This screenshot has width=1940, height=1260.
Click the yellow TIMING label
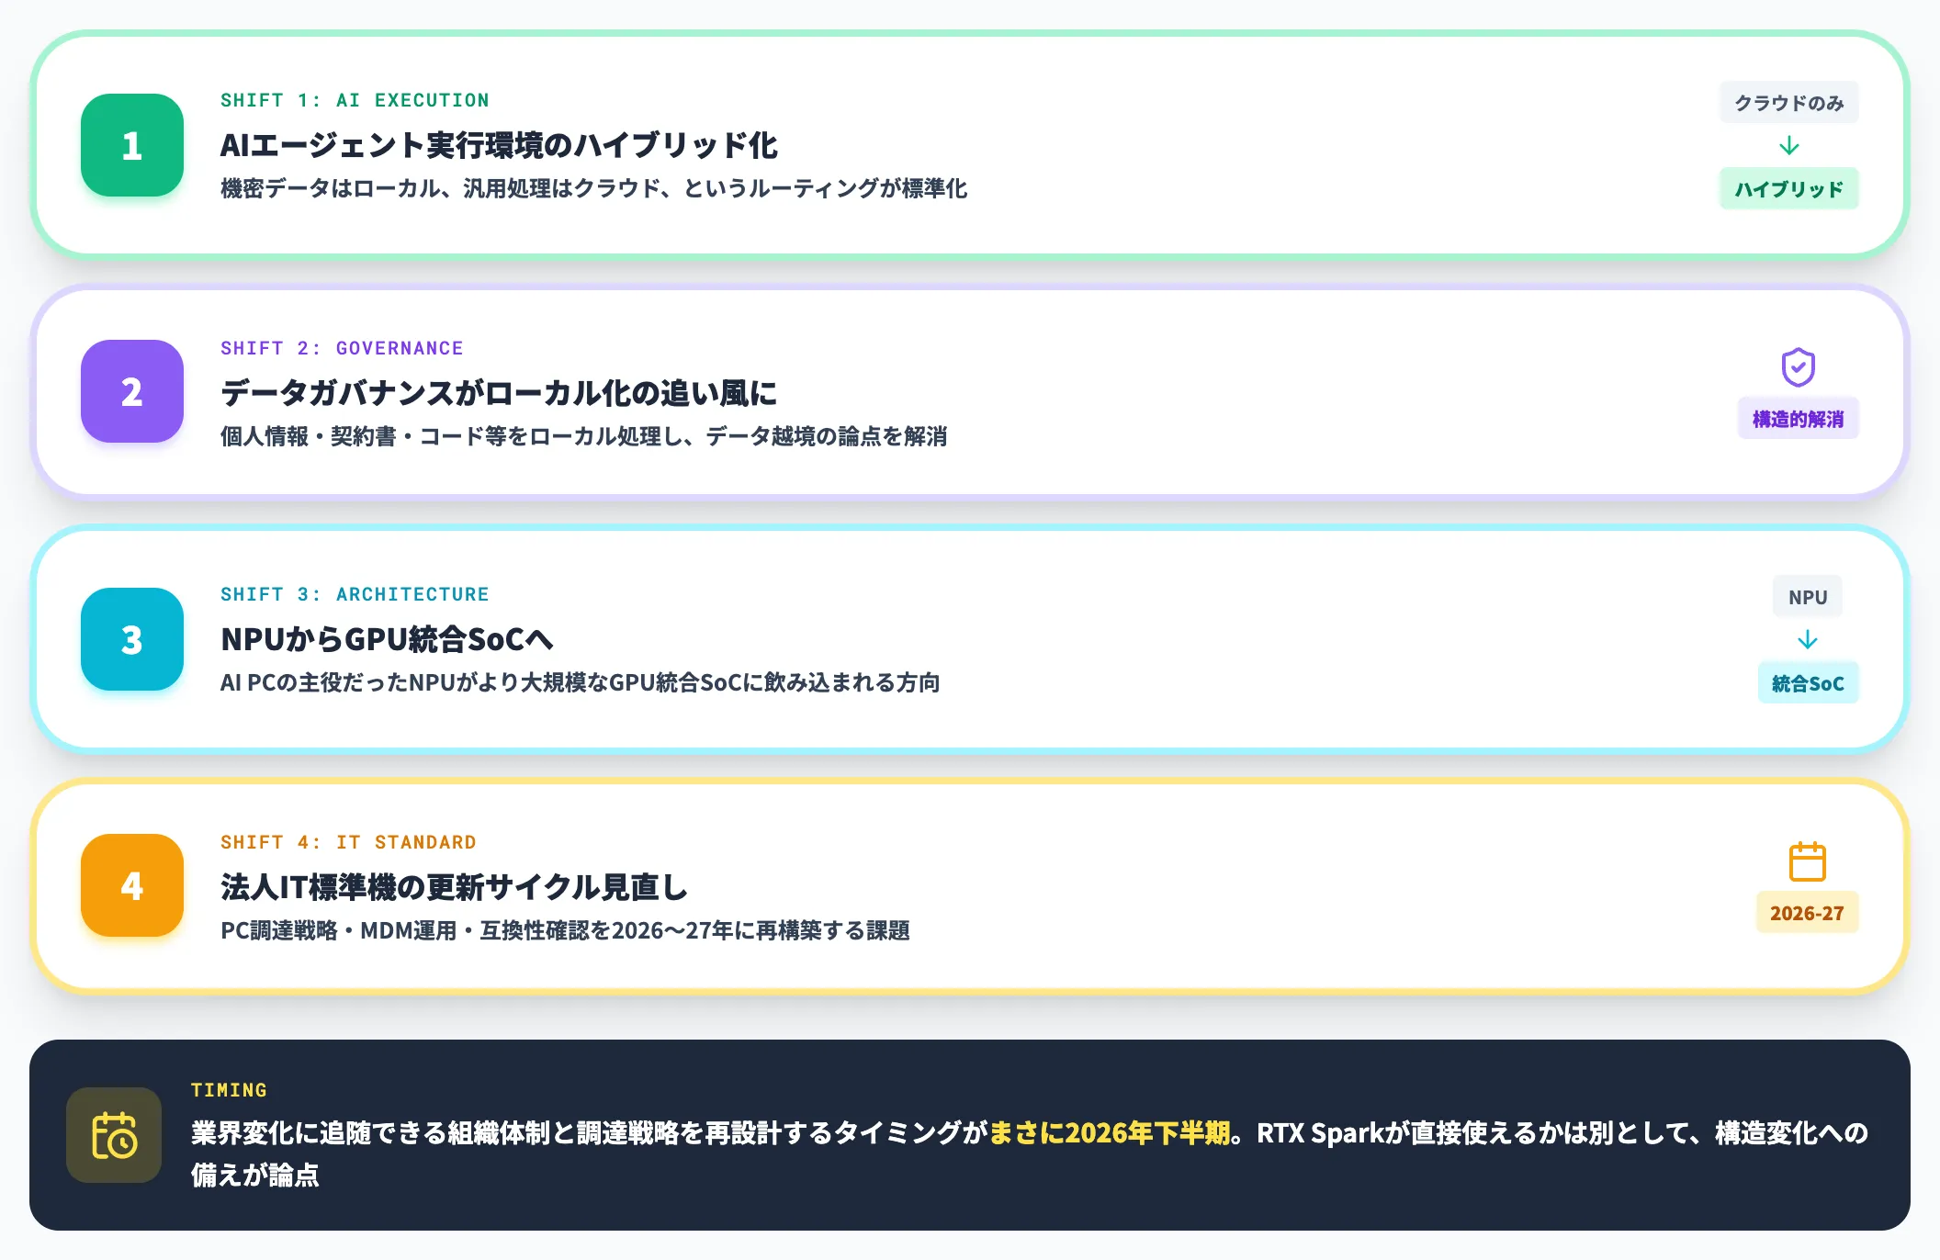point(229,1090)
